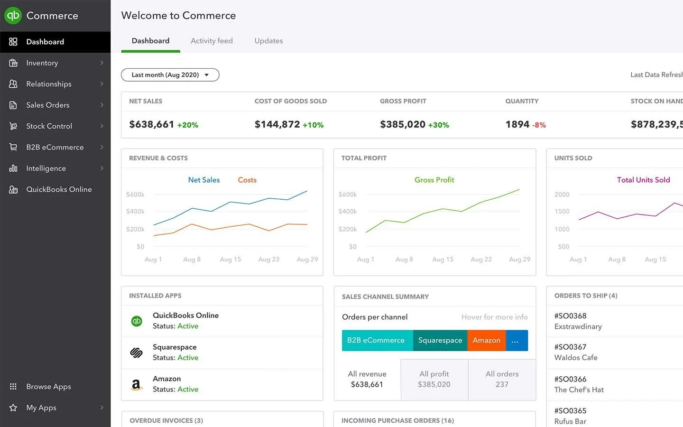Click the QuickBooks Commerce logo icon
The height and width of the screenshot is (427, 683).
point(13,15)
